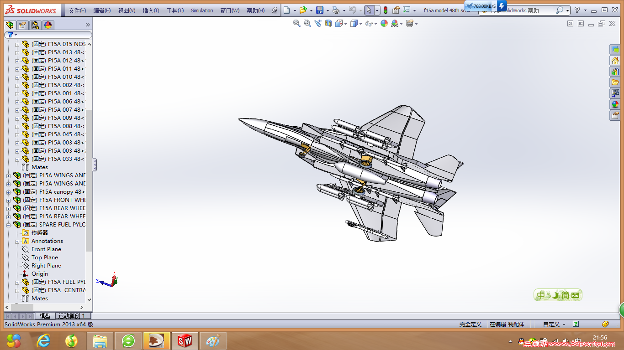The height and width of the screenshot is (350, 624).
Task: Select Right Plane in the tree
Action: [46, 266]
